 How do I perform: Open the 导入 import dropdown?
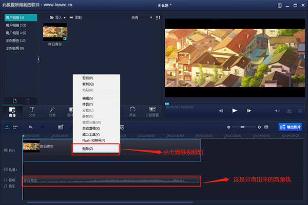(x=57, y=17)
